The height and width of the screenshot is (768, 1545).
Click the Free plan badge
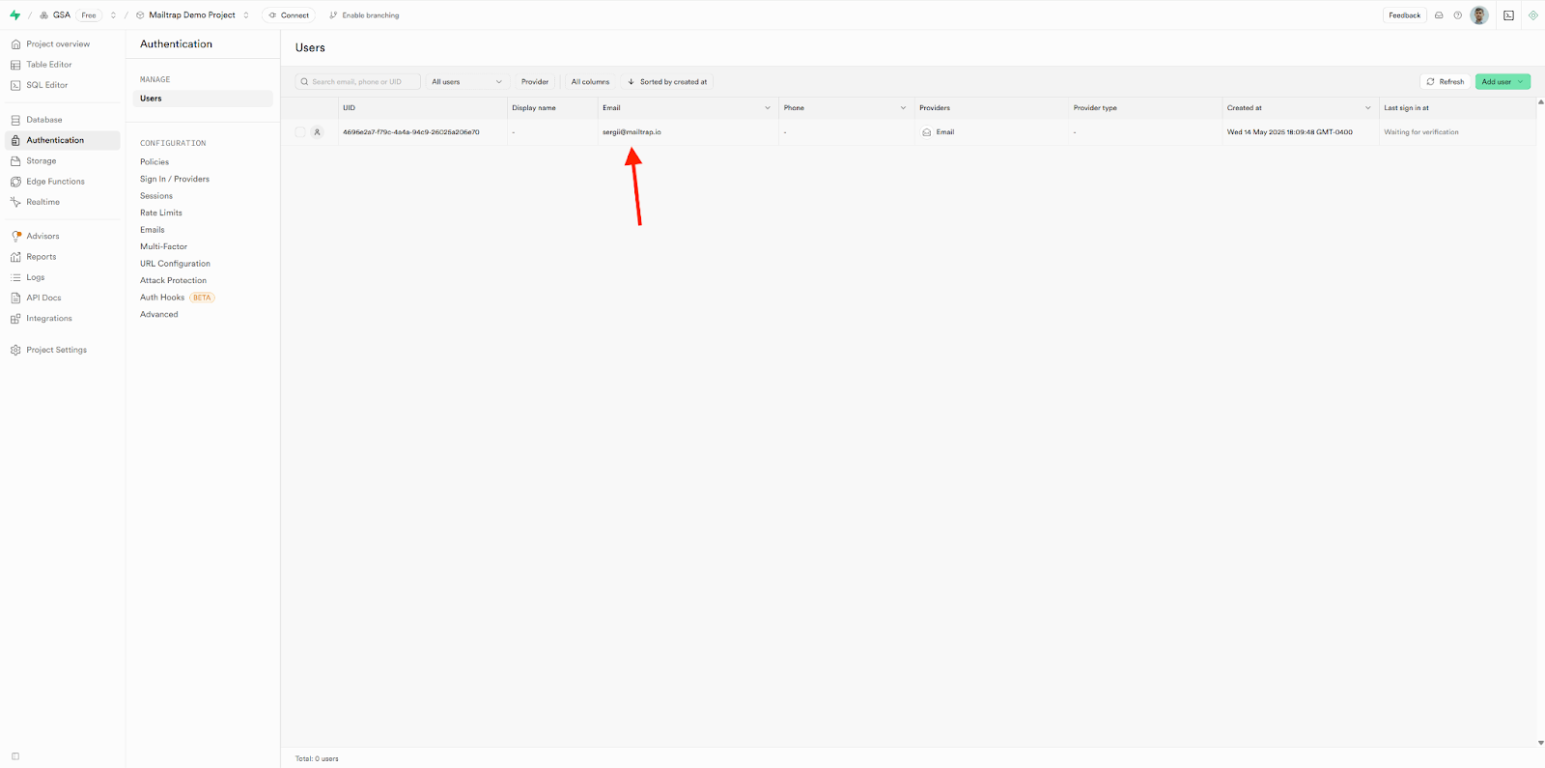click(89, 15)
